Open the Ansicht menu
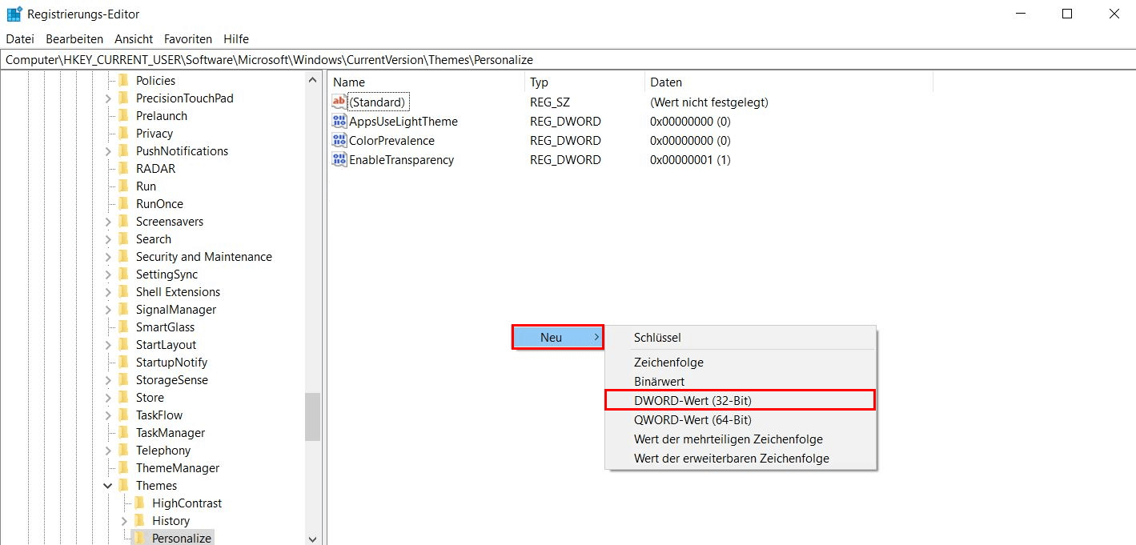The image size is (1136, 545). (134, 38)
